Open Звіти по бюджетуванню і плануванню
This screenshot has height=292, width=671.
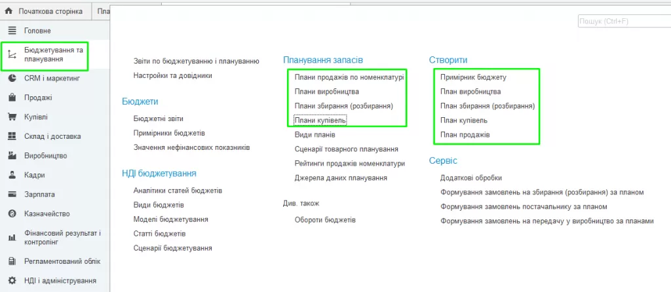pos(197,61)
